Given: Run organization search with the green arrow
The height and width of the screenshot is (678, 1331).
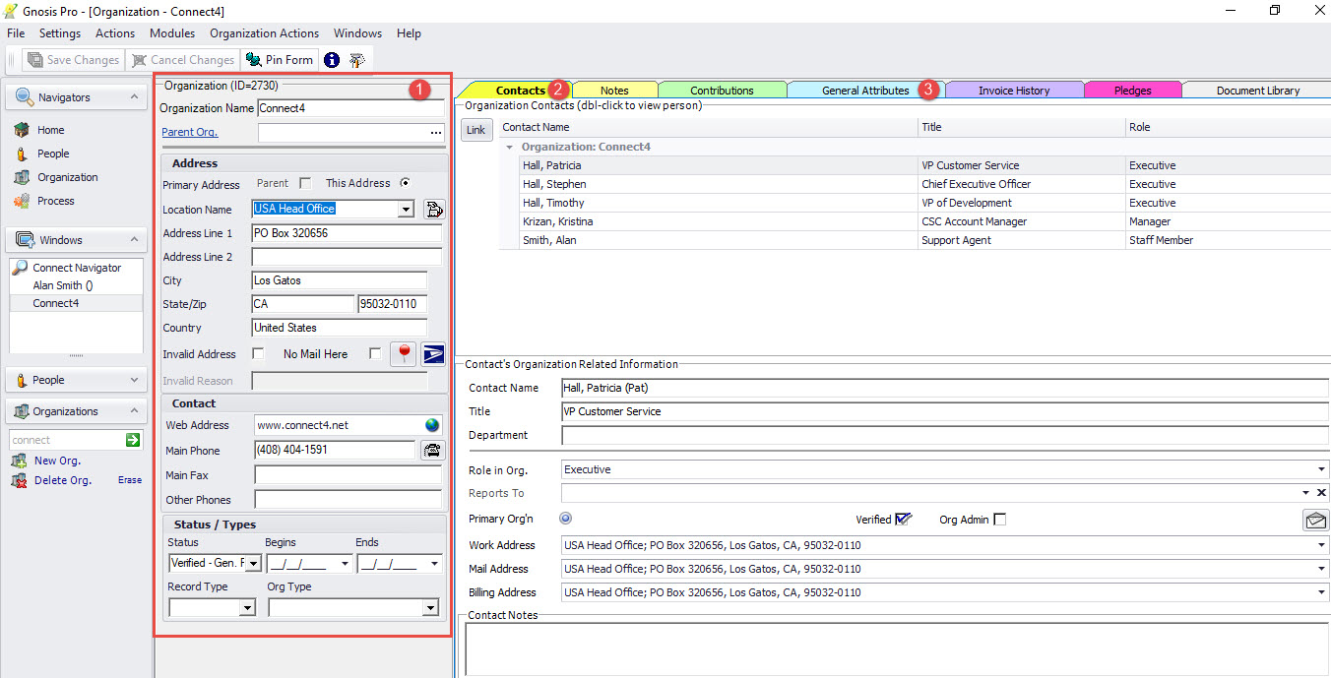Looking at the screenshot, I should click(x=133, y=440).
